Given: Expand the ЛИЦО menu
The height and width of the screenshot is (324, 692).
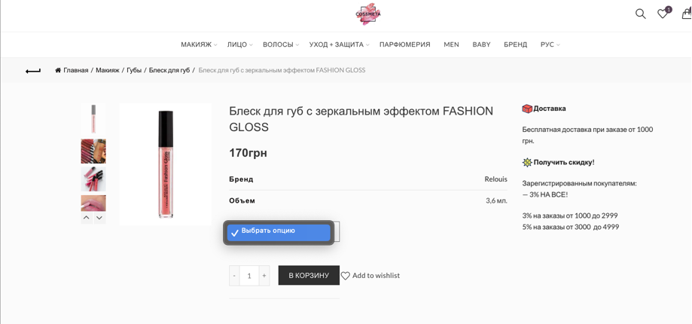Looking at the screenshot, I should click(239, 44).
